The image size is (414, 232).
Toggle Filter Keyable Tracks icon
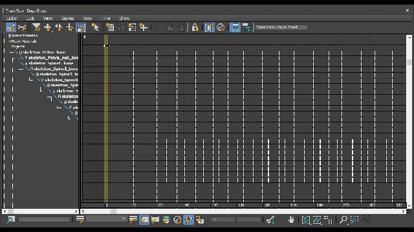(x=177, y=220)
